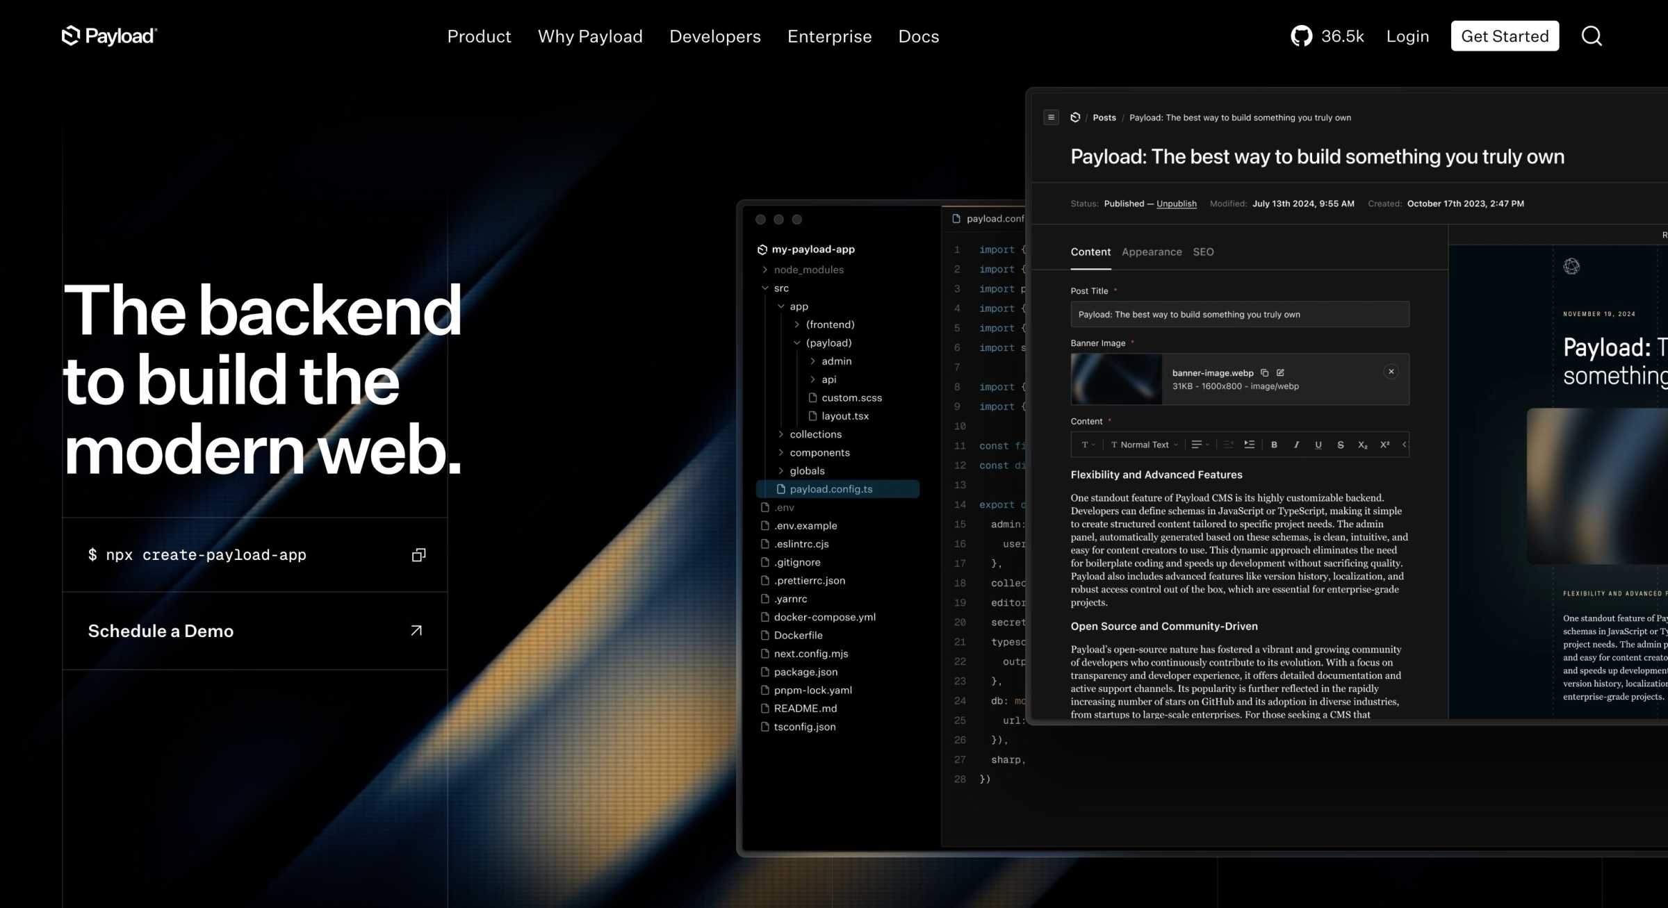
Task: Collapse the (payload) folder in tree
Action: click(796, 343)
